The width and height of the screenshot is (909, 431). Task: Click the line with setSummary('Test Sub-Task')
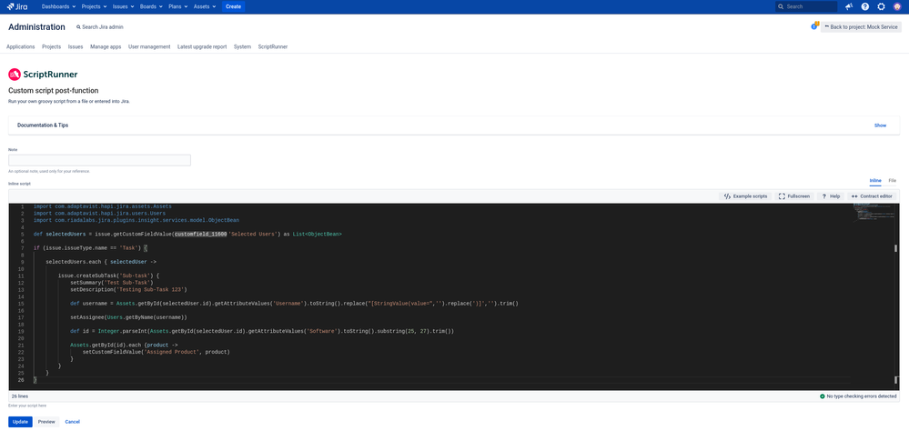click(111, 283)
